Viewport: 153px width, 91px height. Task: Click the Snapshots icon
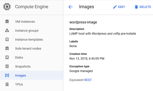[7, 66]
